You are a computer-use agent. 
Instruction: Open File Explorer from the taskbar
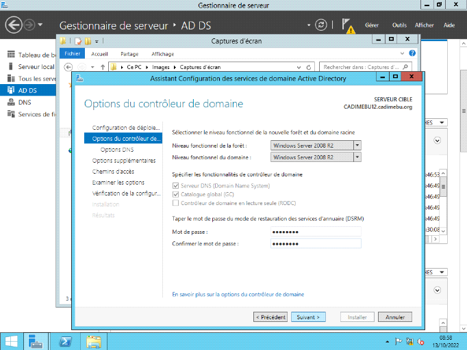pos(94,341)
